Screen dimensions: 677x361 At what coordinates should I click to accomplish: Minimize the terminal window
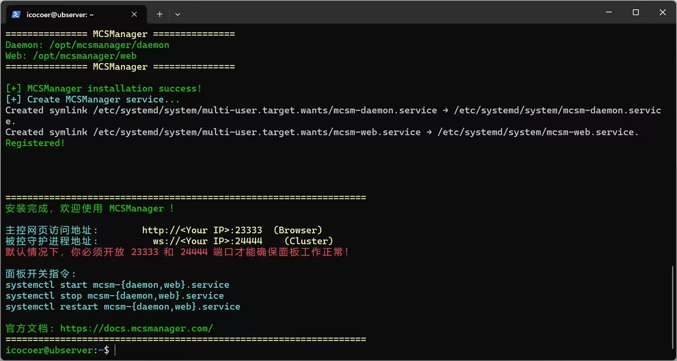click(609, 12)
